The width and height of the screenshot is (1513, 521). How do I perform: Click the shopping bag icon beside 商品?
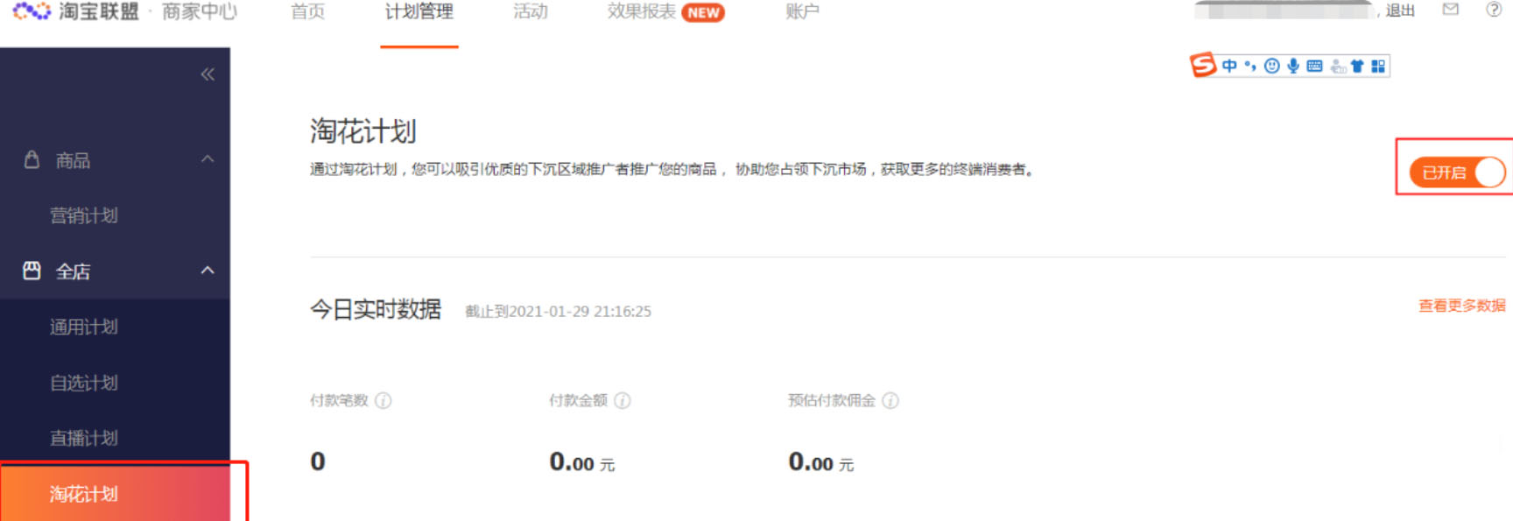coord(32,159)
